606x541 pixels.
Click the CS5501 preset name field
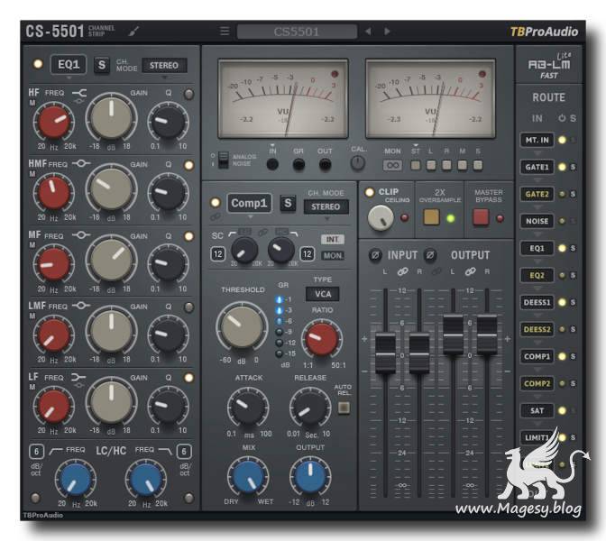pyautogui.click(x=297, y=32)
